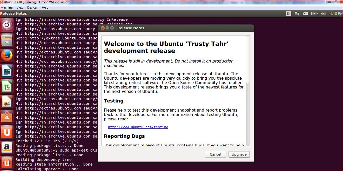
Task: Follow the www.ubuntu.com/testing link
Action: 138,127
